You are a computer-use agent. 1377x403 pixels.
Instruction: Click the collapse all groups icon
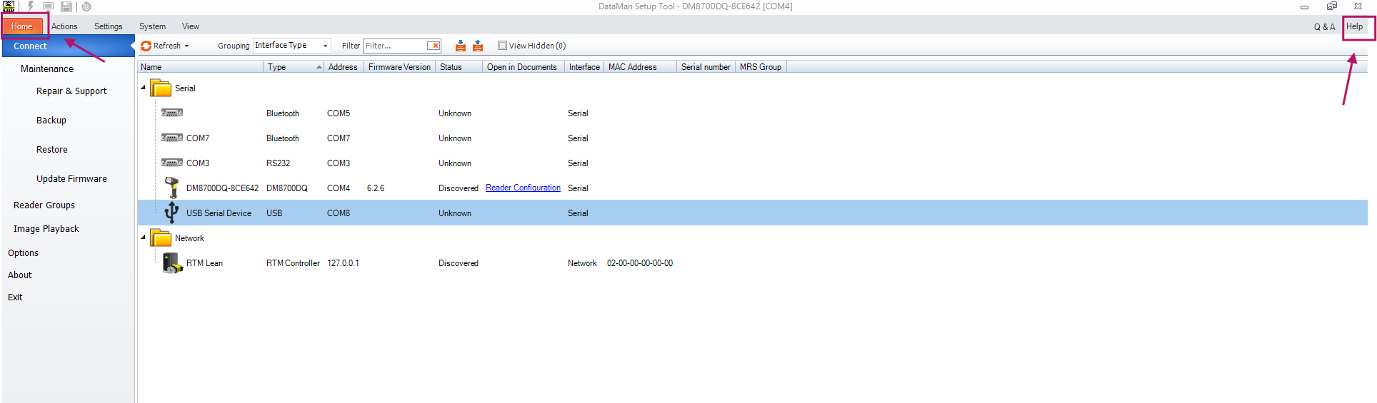pyautogui.click(x=478, y=46)
